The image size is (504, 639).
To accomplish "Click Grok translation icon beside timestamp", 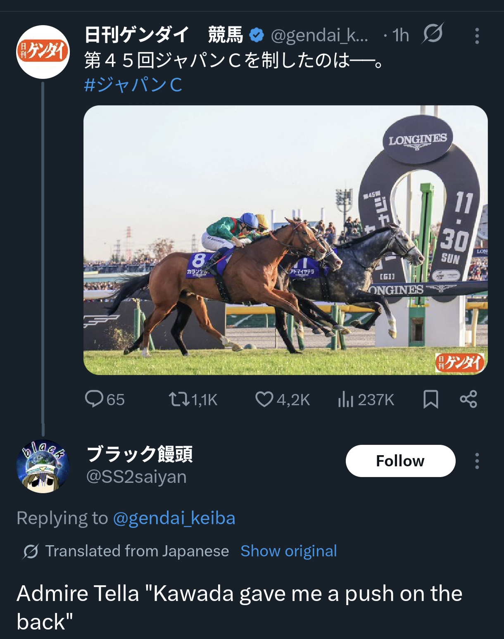I will (x=432, y=34).
